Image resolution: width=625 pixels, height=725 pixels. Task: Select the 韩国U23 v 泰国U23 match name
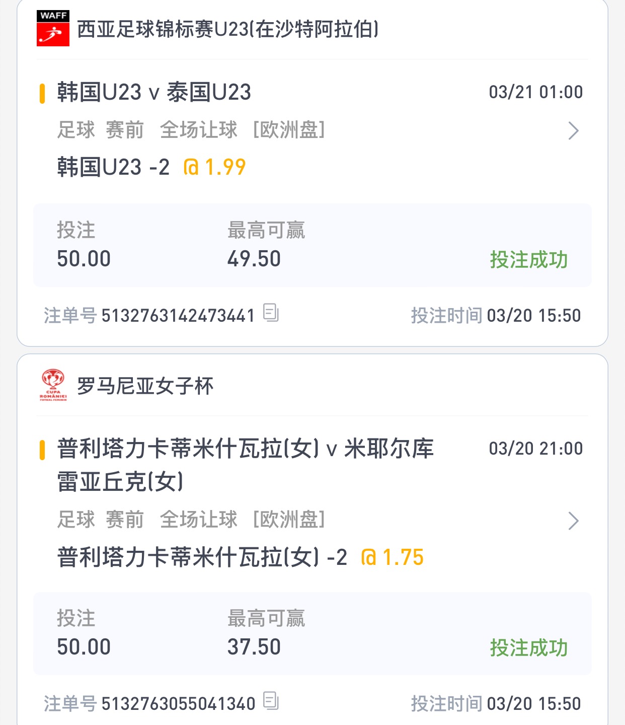(x=154, y=92)
